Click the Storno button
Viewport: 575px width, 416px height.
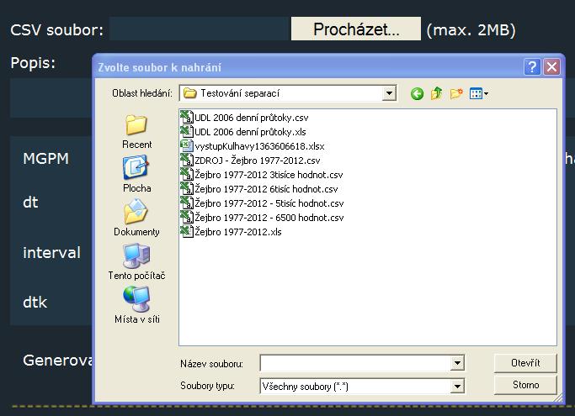(525, 385)
